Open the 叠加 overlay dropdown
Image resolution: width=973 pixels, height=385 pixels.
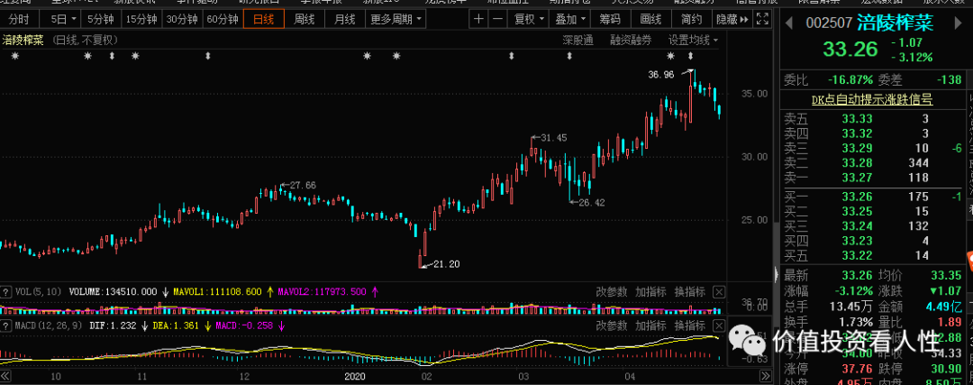pos(569,19)
